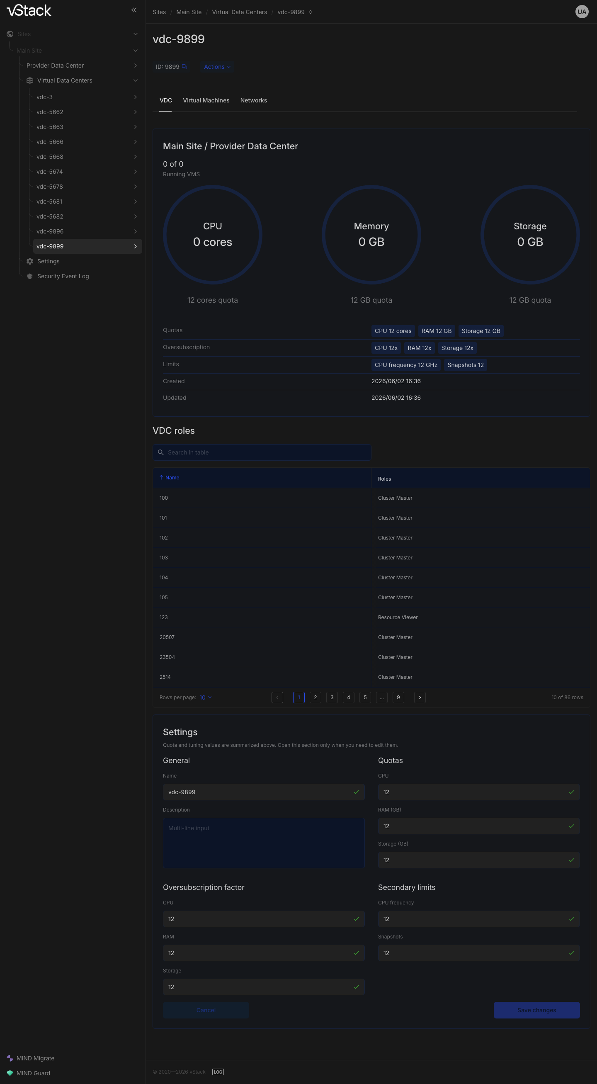
Task: Go to next page of roles table
Action: pyautogui.click(x=420, y=697)
